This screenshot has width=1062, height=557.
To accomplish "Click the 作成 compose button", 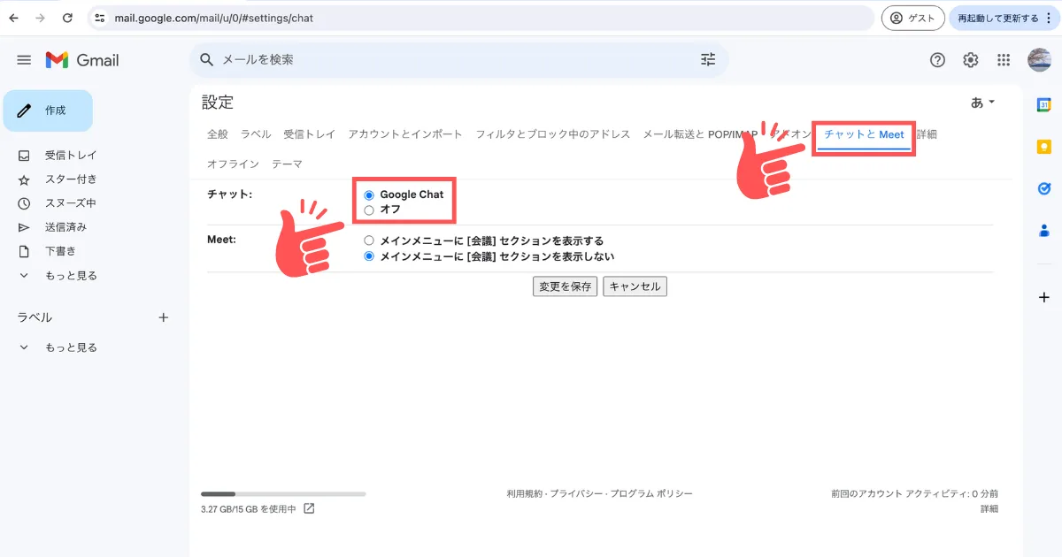I will click(48, 111).
